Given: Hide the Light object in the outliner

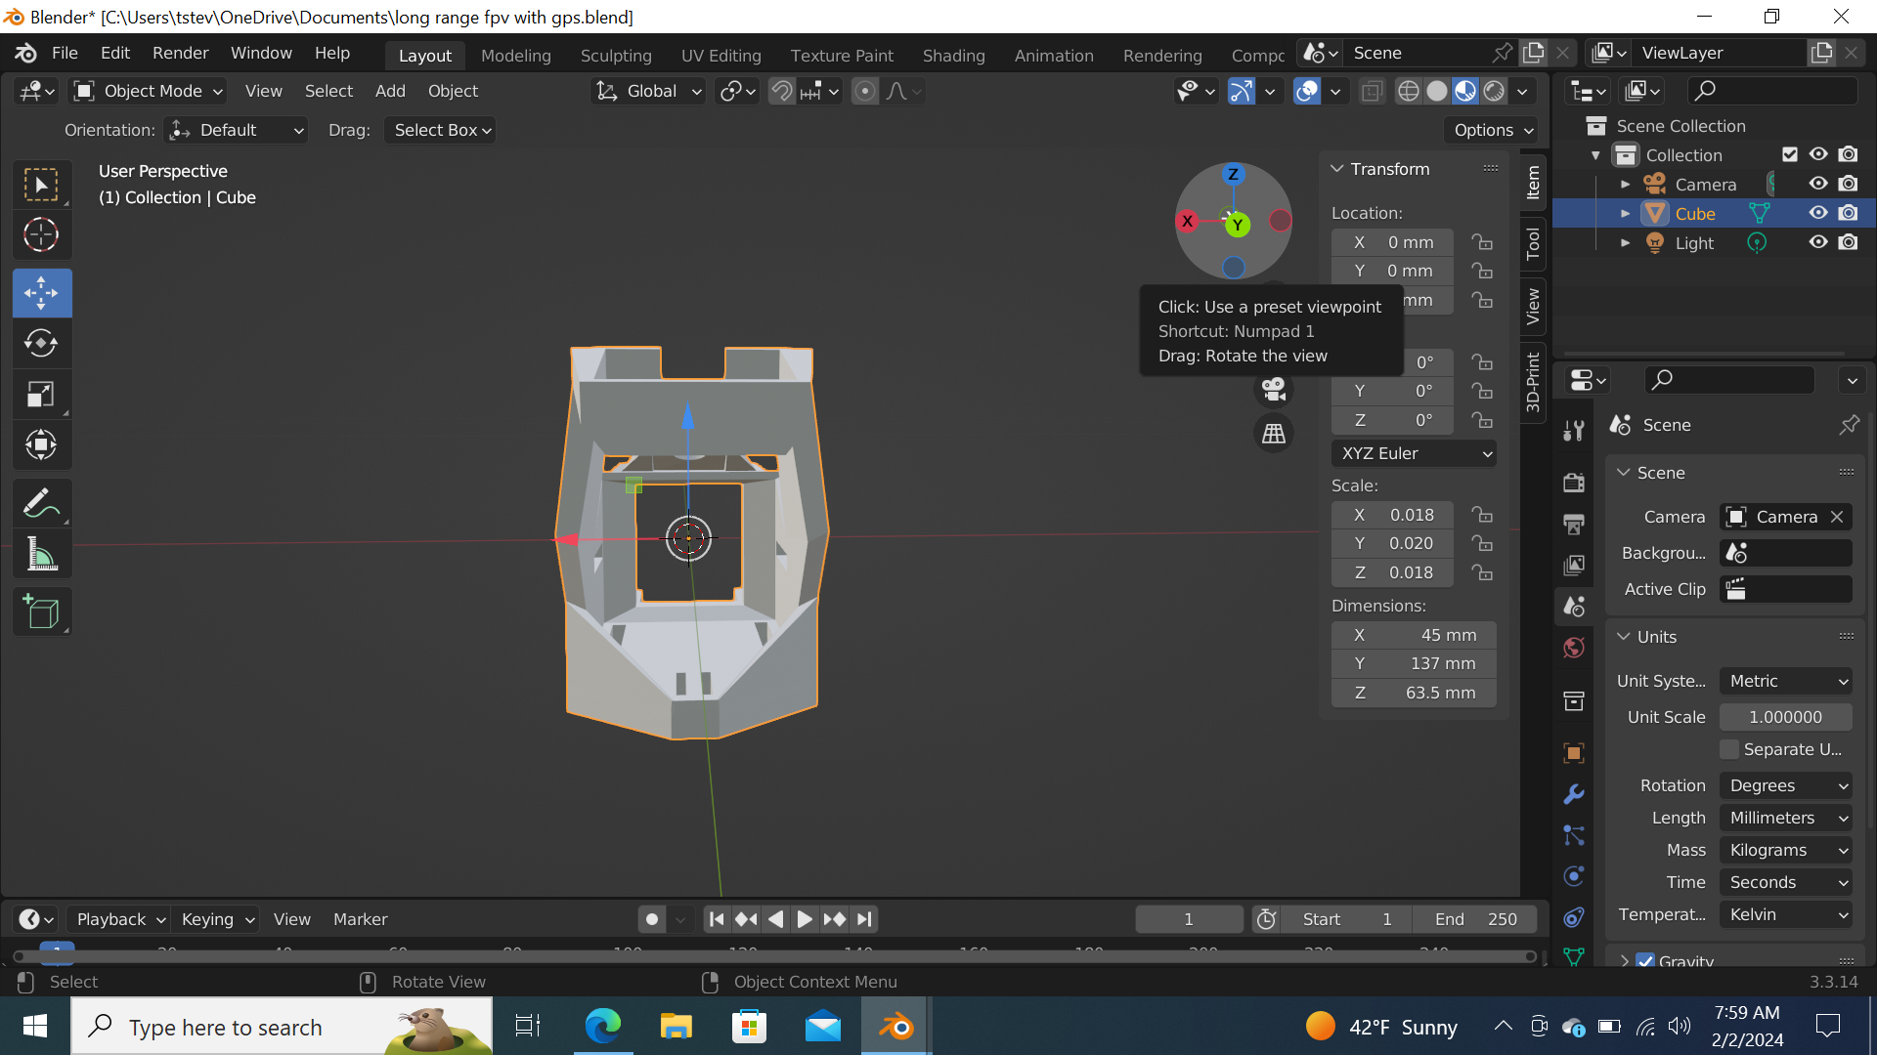Looking at the screenshot, I should (x=1818, y=242).
